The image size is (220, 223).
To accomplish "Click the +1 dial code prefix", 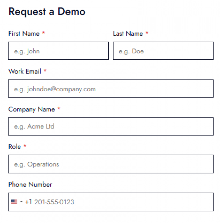I will tap(28, 202).
